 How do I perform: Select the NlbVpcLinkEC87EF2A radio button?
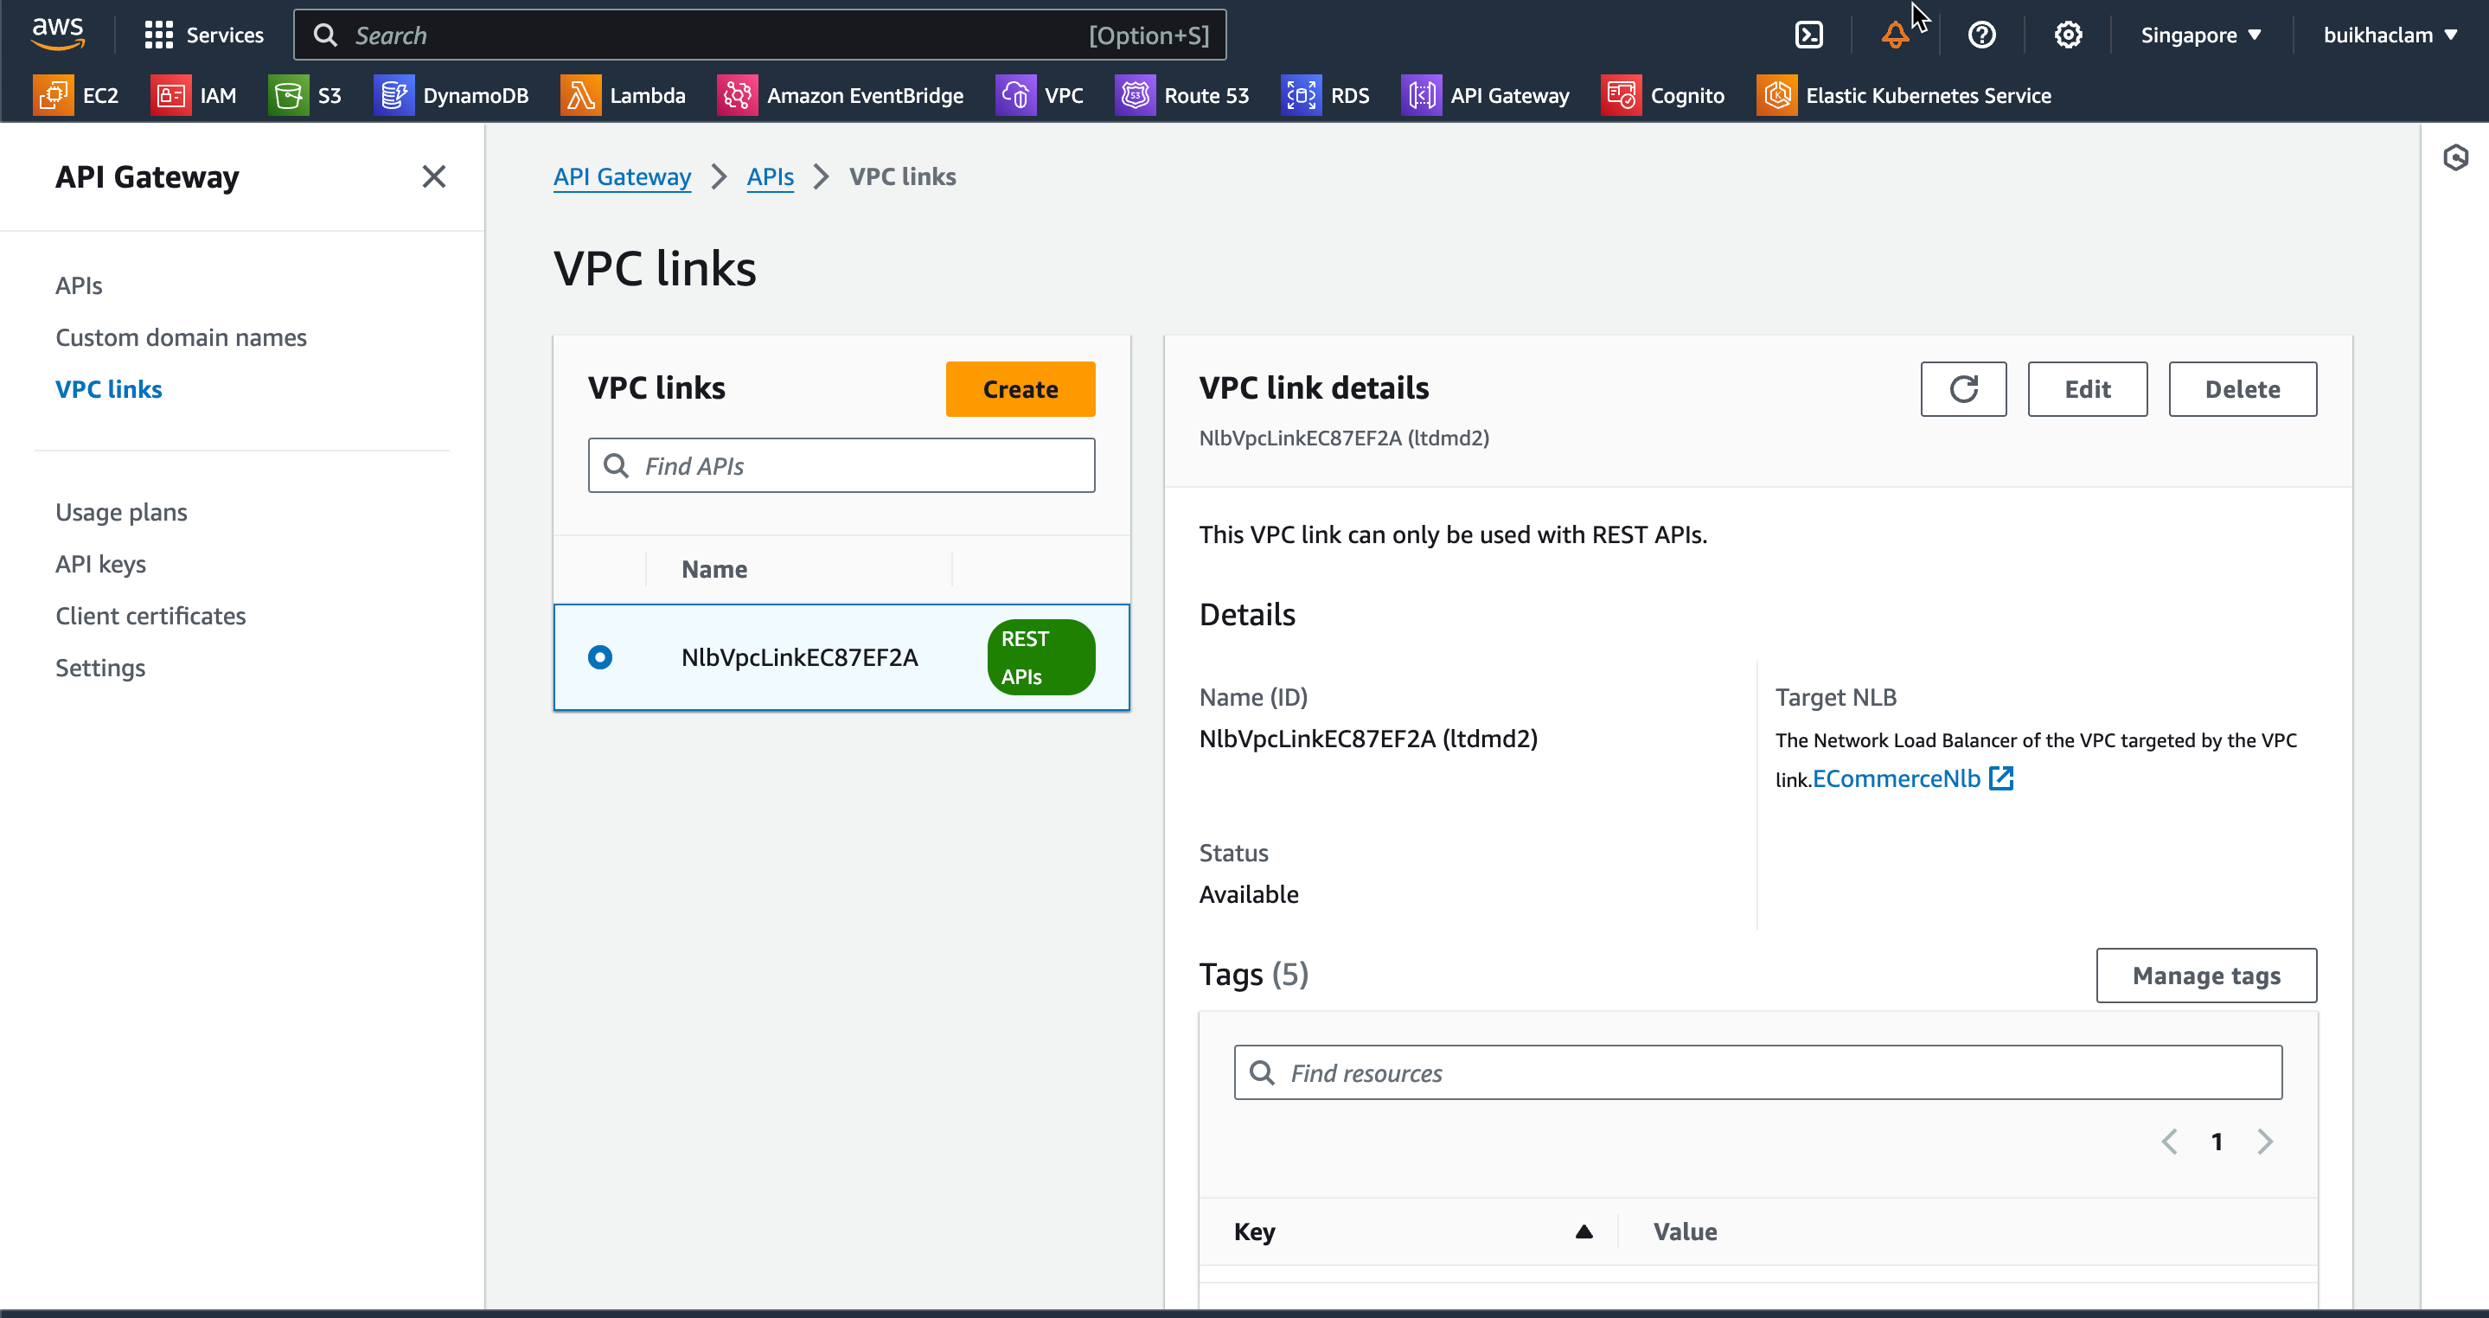tap(600, 657)
